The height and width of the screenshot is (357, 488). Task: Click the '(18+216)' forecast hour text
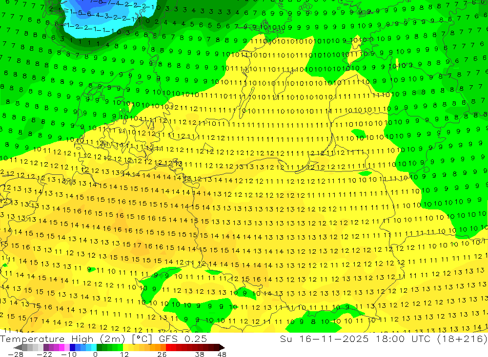pyautogui.click(x=462, y=338)
